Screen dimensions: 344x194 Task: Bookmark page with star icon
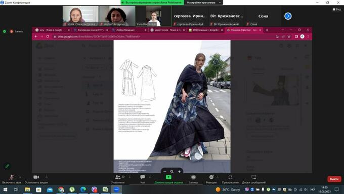pyautogui.click(x=289, y=36)
